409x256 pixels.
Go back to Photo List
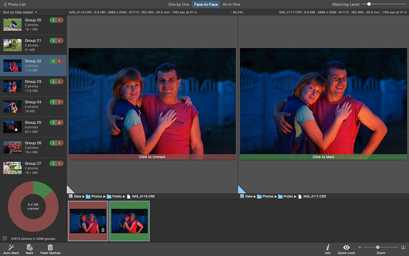(x=15, y=5)
